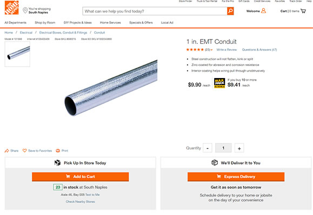
Task: Click the Print icon
Action: click(x=58, y=151)
